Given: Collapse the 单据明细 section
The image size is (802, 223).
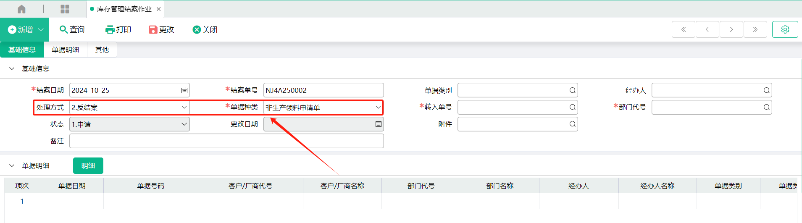Looking at the screenshot, I should (x=12, y=165).
